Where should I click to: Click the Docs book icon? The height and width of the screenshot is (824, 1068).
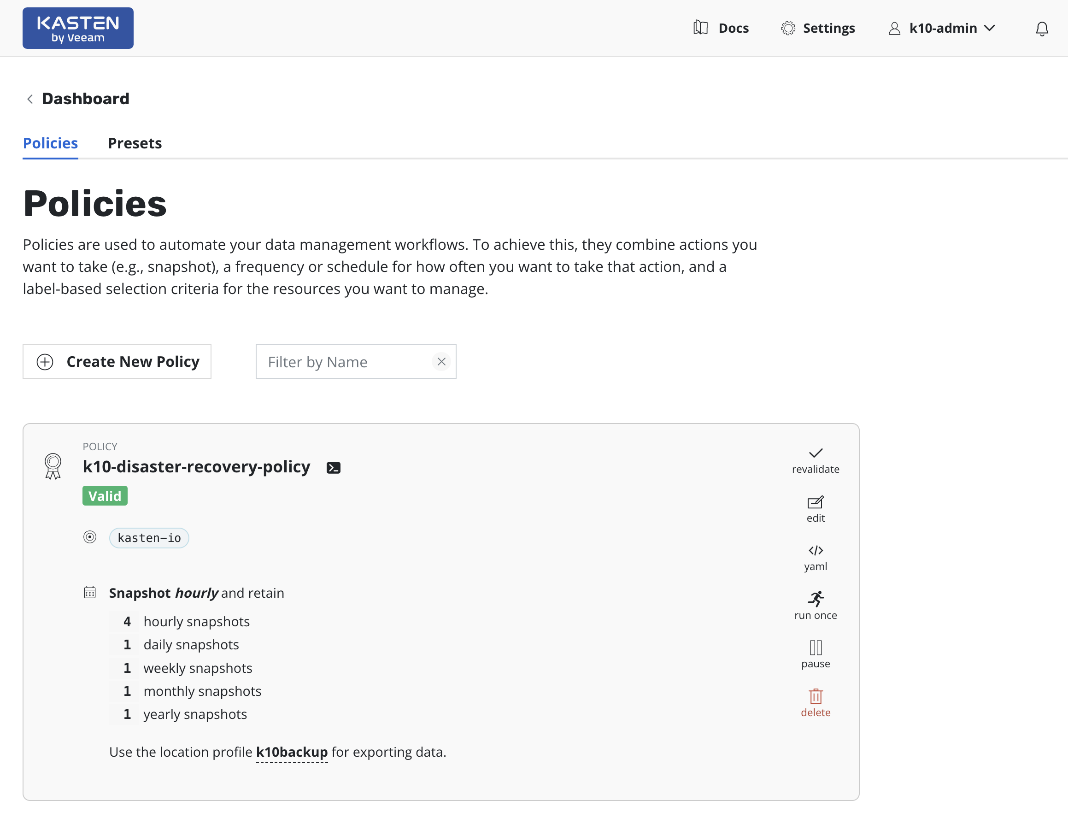point(700,28)
